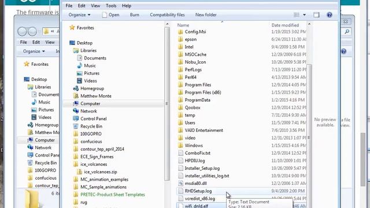
Task: Select Music library in front window
Action: [86, 65]
